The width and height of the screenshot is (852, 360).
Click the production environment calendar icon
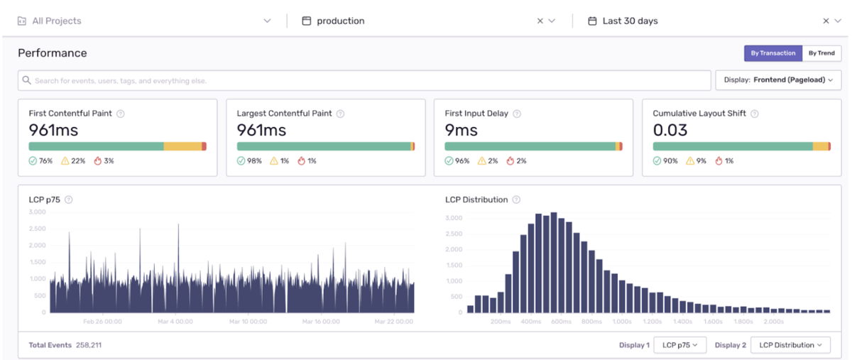(x=307, y=21)
